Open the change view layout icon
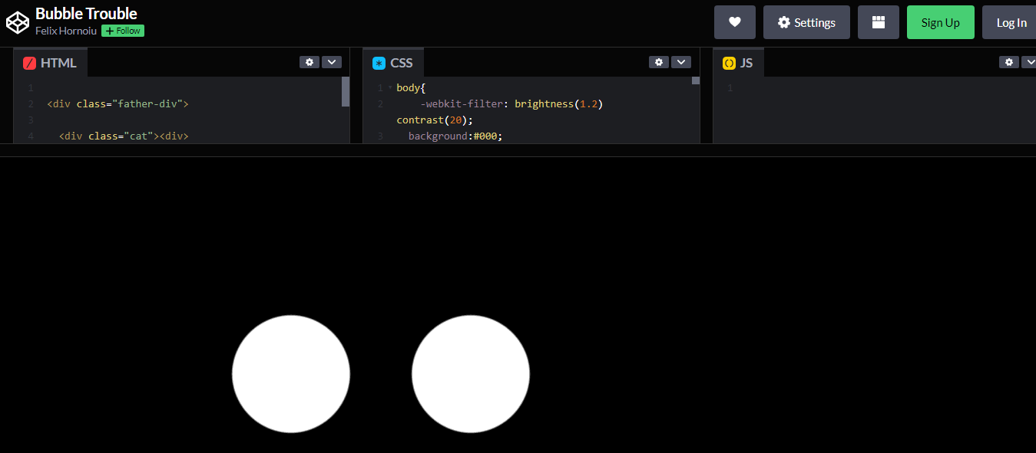The width and height of the screenshot is (1036, 453). (x=878, y=21)
